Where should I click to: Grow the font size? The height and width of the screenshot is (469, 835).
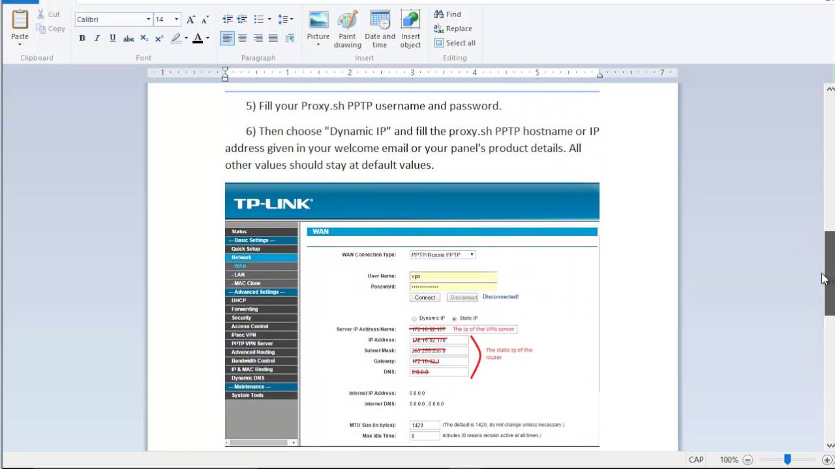tap(190, 20)
